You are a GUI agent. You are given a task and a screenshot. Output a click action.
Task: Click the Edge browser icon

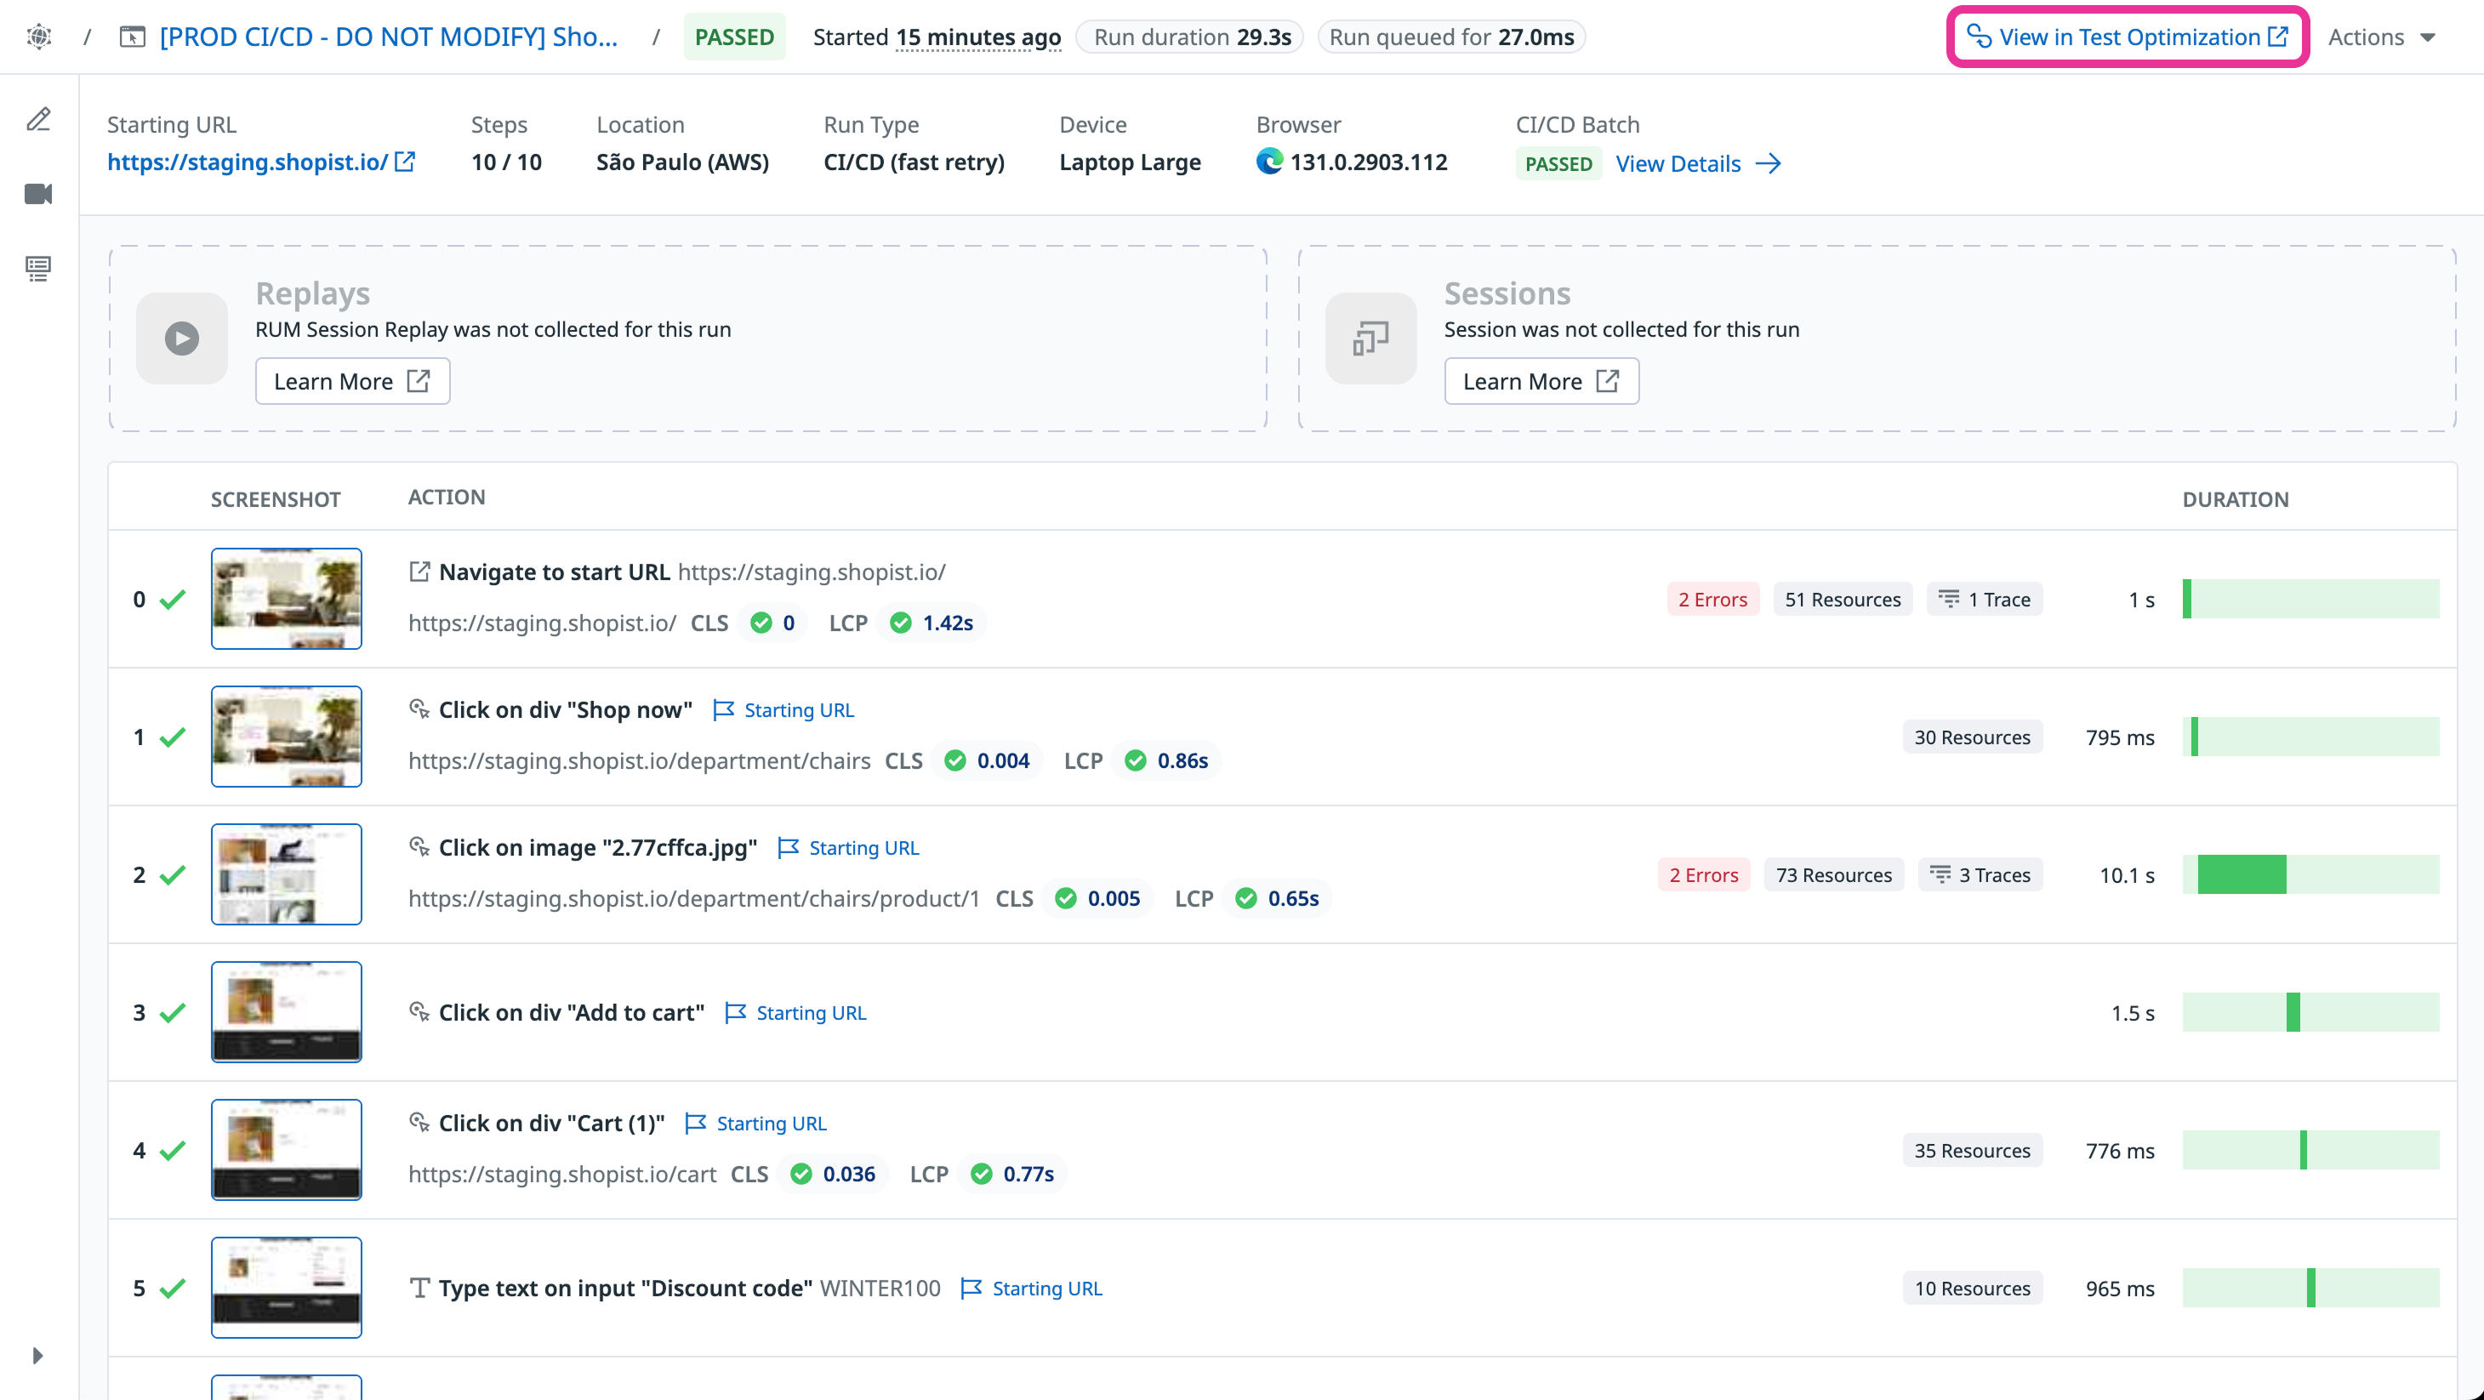pyautogui.click(x=1269, y=161)
